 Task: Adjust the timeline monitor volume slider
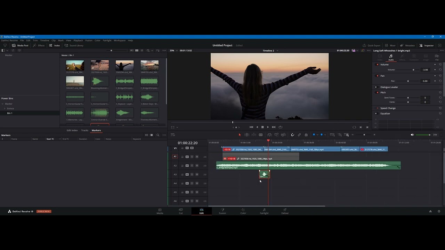tap(423, 135)
